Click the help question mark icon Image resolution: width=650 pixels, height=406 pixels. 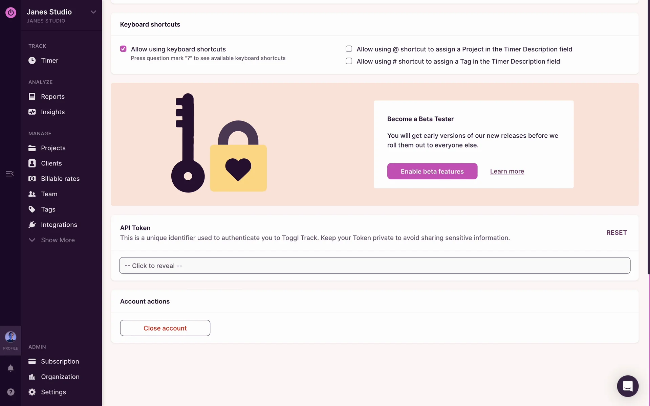pyautogui.click(x=11, y=392)
